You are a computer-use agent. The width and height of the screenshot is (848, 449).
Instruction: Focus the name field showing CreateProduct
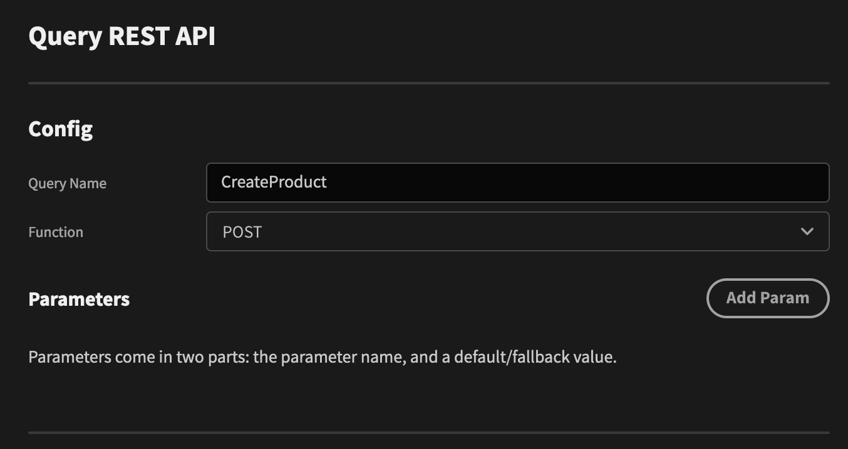pos(517,182)
